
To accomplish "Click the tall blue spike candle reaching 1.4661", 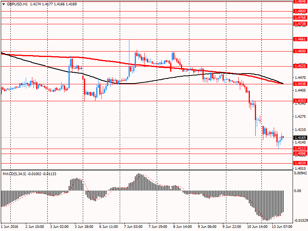I will 129,58.
